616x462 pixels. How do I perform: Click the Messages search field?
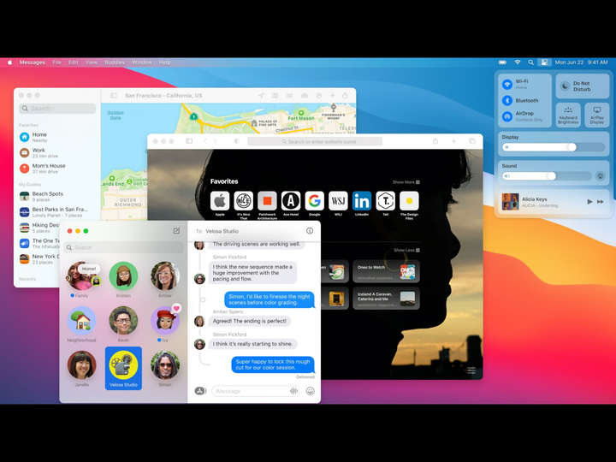123,247
